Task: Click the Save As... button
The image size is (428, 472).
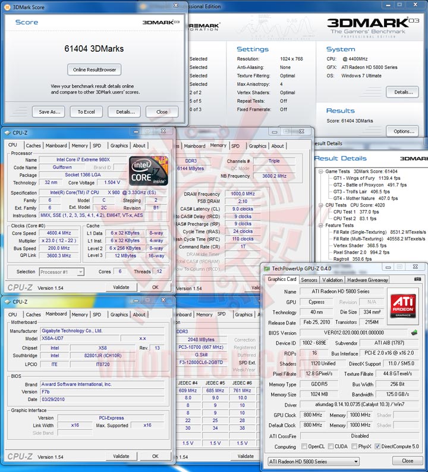Action: 49,112
